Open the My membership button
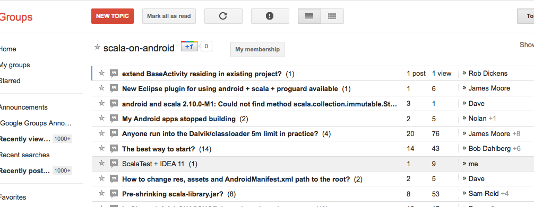 257,50
